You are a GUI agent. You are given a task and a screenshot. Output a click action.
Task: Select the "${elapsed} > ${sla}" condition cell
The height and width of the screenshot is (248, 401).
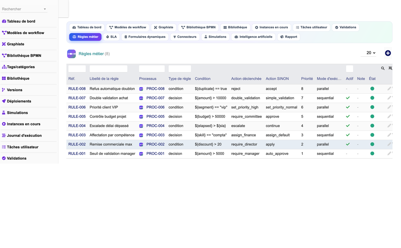(x=210, y=126)
